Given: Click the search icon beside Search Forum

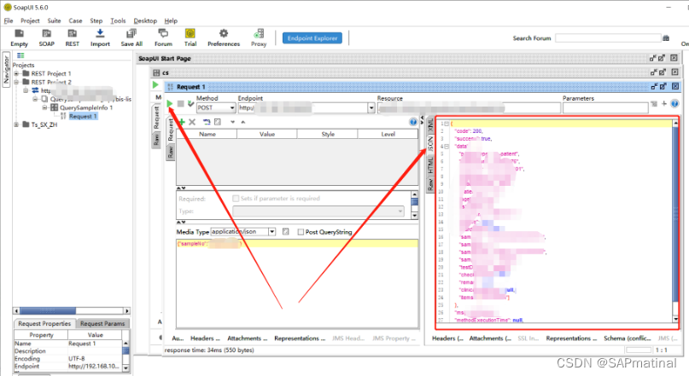Looking at the screenshot, I should pos(666,38).
